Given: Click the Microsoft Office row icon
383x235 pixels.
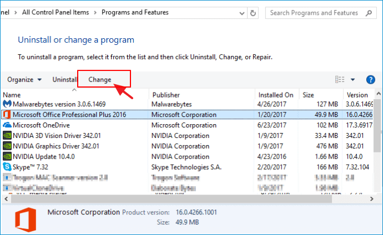Looking at the screenshot, I should coord(7,115).
